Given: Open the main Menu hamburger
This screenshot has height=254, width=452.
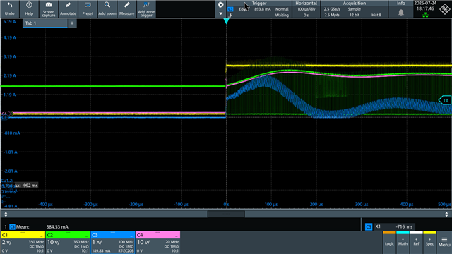Looking at the screenshot, I should pyautogui.click(x=444, y=242).
